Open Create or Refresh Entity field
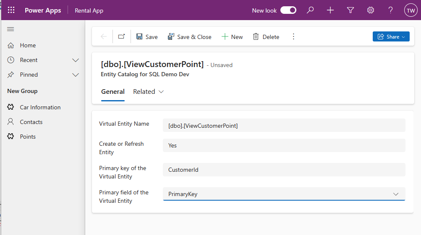The width and height of the screenshot is (421, 235). pos(284,145)
